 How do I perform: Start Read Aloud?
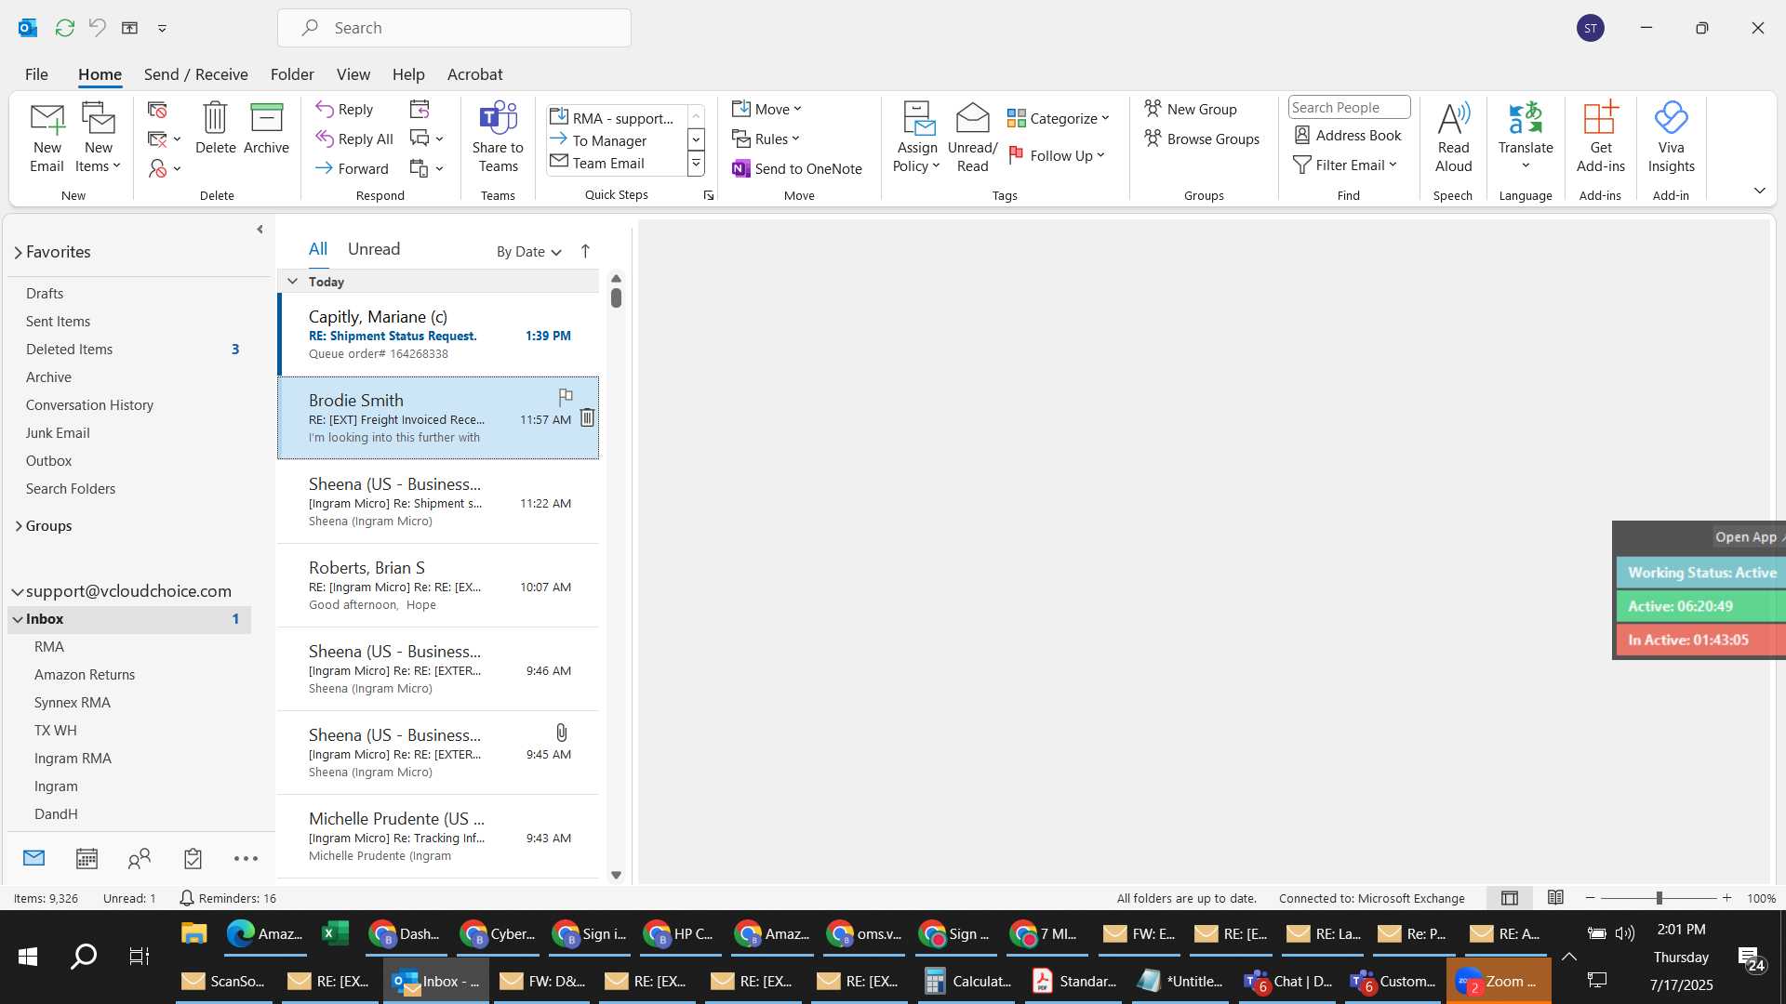tap(1453, 138)
